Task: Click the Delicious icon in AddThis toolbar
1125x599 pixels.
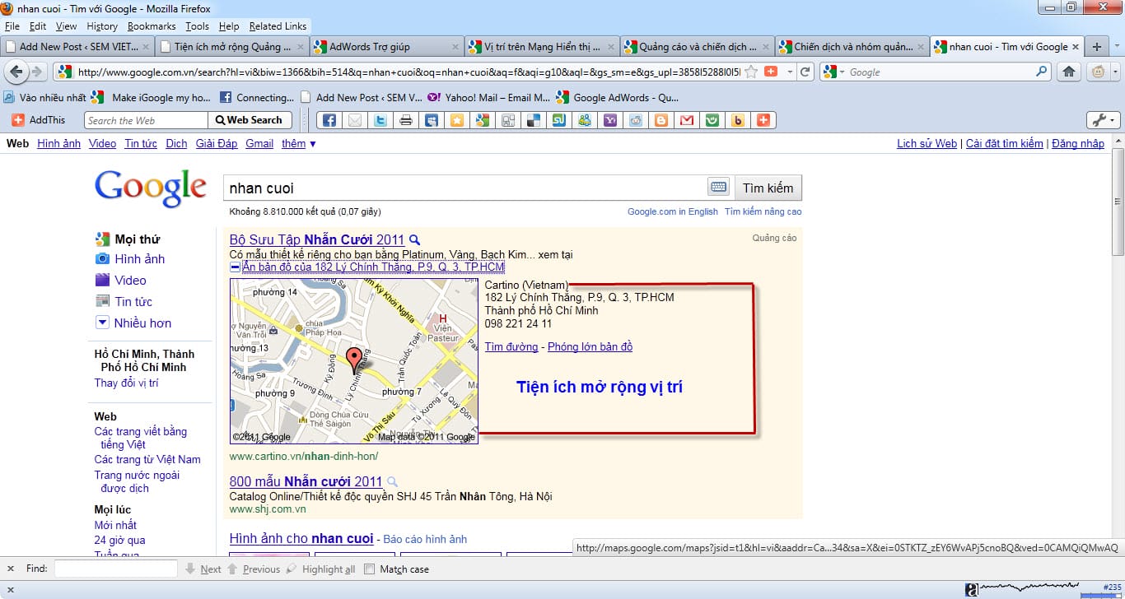Action: click(533, 120)
